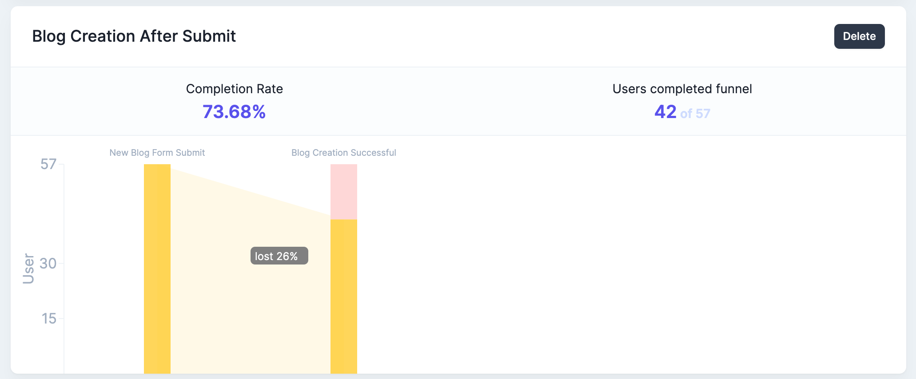The image size is (916, 379).
Task: Click the User y-axis title
Action: (28, 268)
